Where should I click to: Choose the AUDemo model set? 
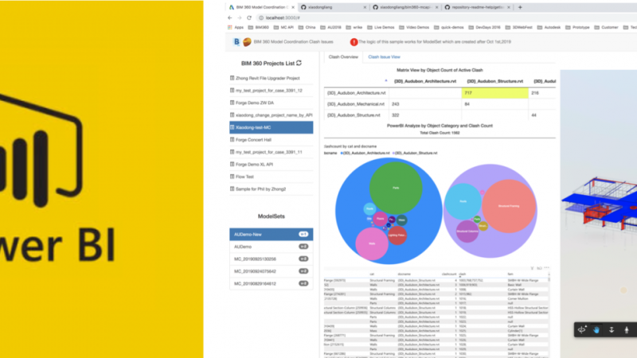click(x=272, y=247)
